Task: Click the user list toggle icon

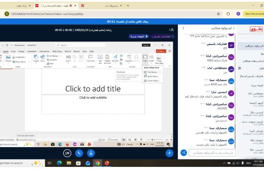Action: (171, 30)
